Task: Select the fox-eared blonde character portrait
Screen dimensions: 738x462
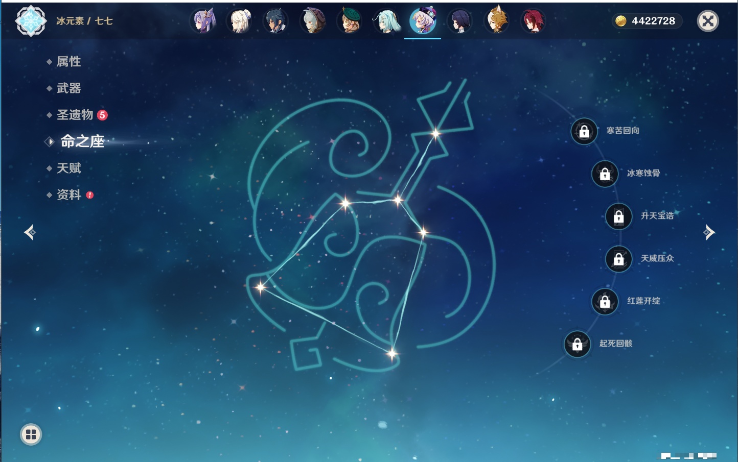Action: [496, 21]
